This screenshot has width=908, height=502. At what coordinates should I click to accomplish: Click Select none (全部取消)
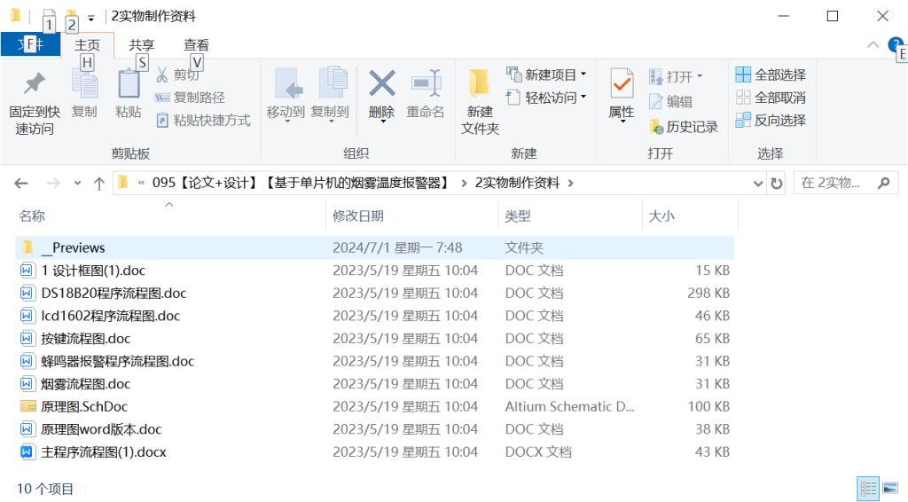coord(771,98)
